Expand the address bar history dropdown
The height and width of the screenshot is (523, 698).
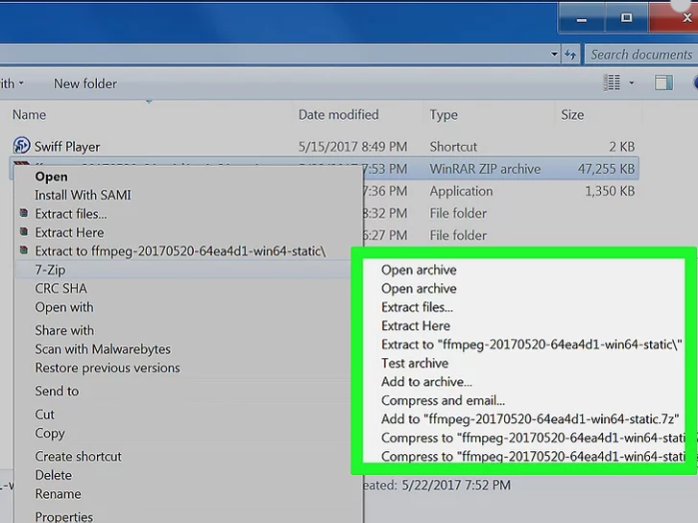554,54
